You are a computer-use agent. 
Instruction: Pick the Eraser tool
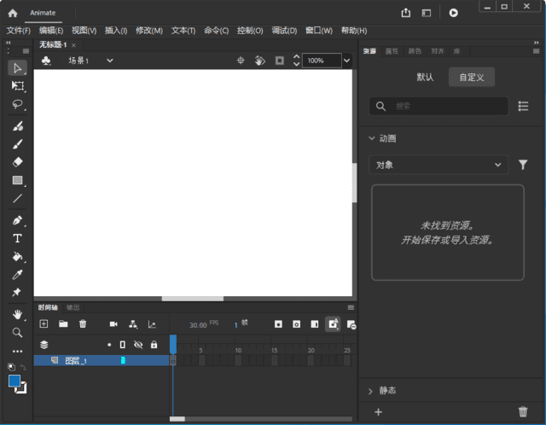click(17, 161)
